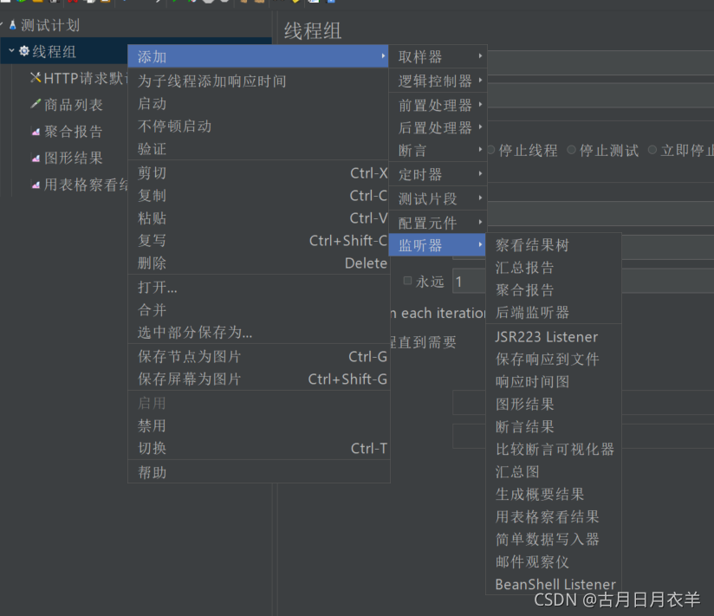
Task: Click the 图形结果 listener icon in tree
Action: (x=36, y=159)
